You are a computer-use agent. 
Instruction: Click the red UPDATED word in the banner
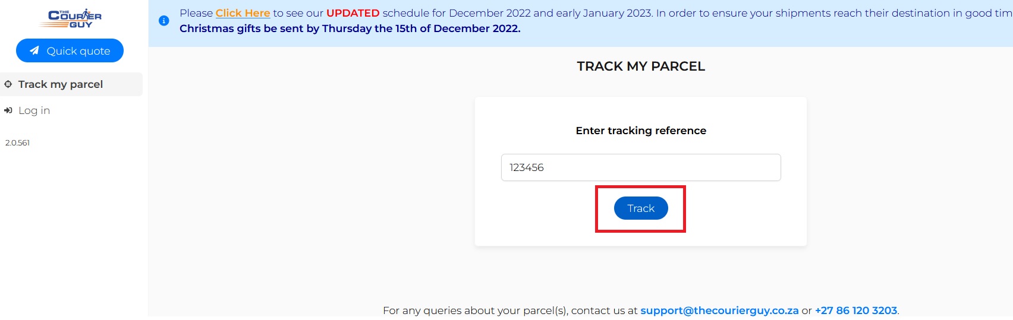click(x=353, y=13)
